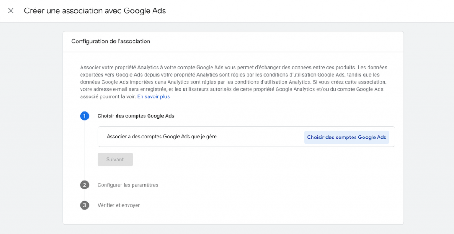
Task: Click Choisir des comptes Google Ads button
Action: click(346, 137)
